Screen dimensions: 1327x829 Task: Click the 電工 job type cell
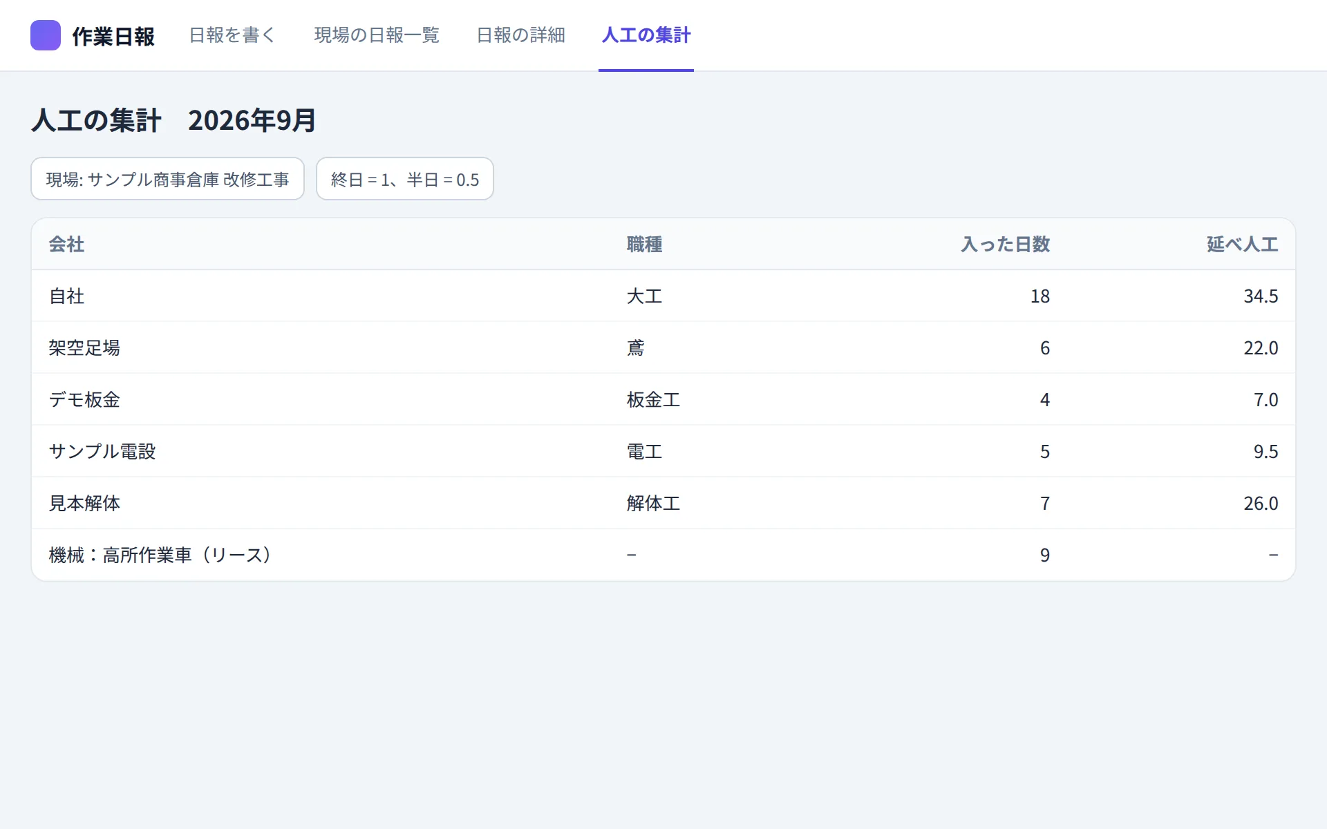[x=645, y=451]
